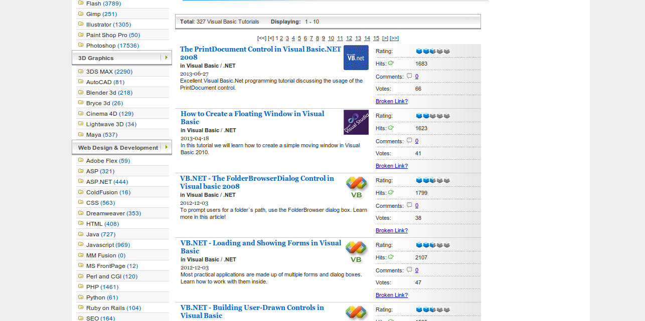This screenshot has height=321, width=645.
Task: Go to the first page with [<<]
Action: 262,38
